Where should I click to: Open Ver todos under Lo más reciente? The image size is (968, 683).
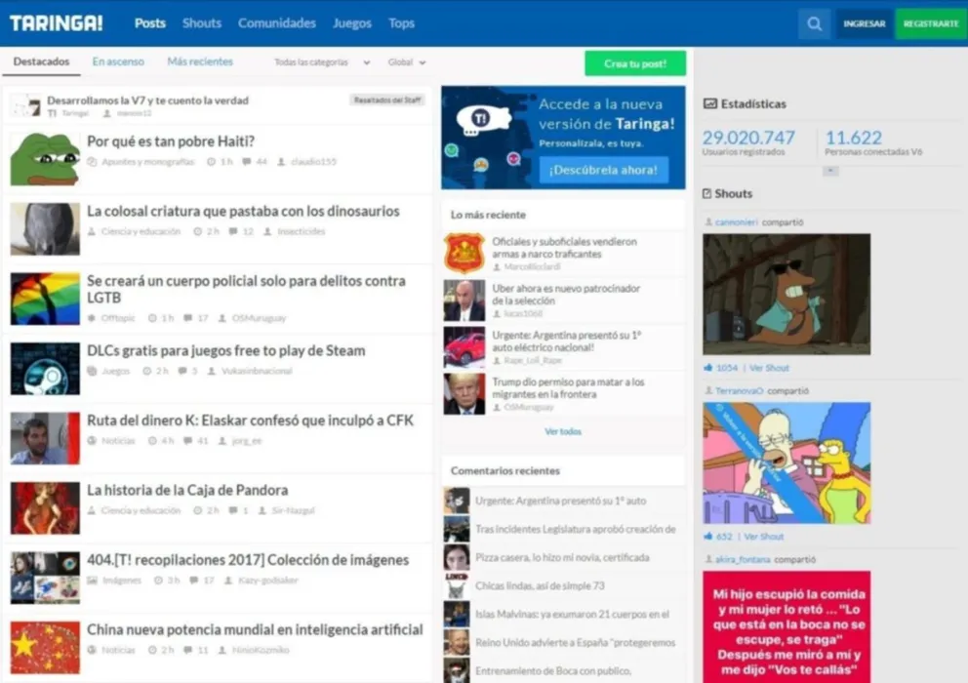click(563, 430)
